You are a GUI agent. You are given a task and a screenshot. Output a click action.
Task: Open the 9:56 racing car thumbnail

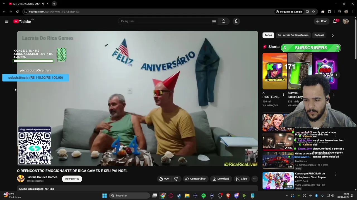278,161
